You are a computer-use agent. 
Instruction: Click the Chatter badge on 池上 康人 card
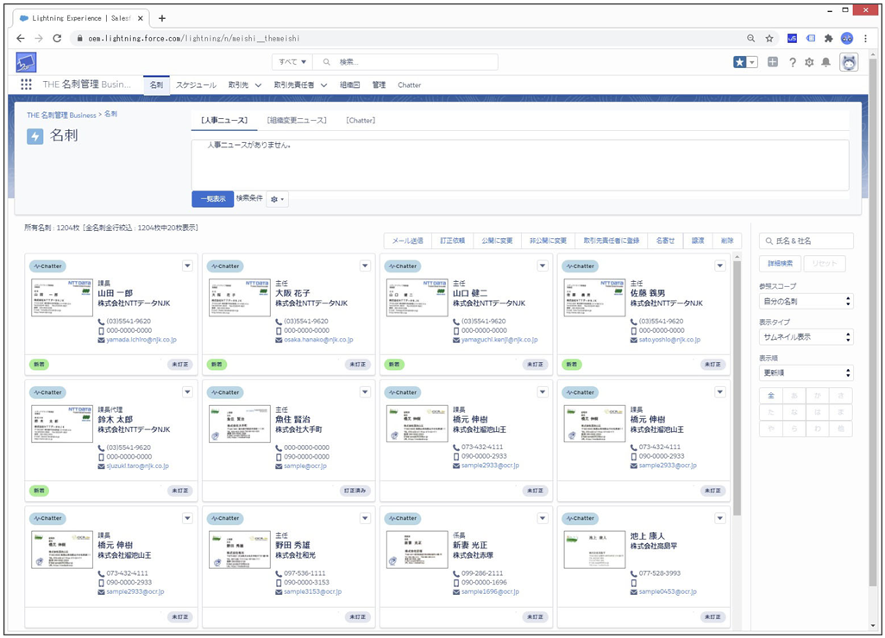coord(581,518)
